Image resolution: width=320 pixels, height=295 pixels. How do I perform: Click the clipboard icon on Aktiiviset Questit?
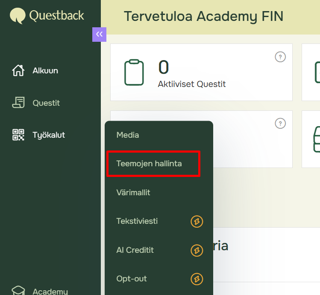click(134, 72)
